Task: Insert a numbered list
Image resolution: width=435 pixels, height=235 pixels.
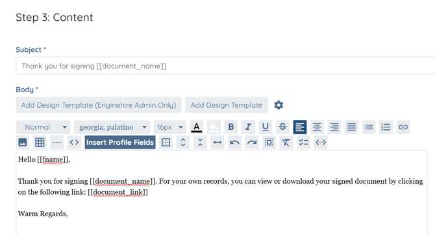Action: coord(386,127)
